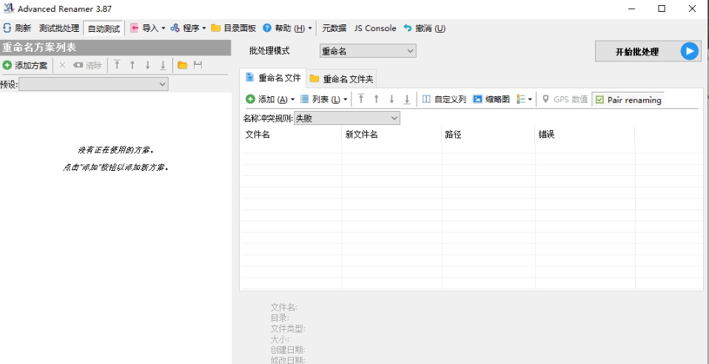Click the green 添加方案 add method button
The height and width of the screenshot is (364, 709).
tap(25, 65)
